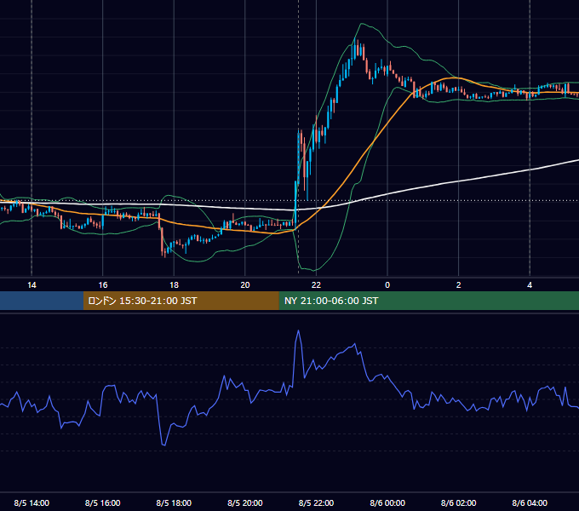The height and width of the screenshot is (511, 579).
Task: Click the 8/5 18:00 date label
Action: pos(174,502)
